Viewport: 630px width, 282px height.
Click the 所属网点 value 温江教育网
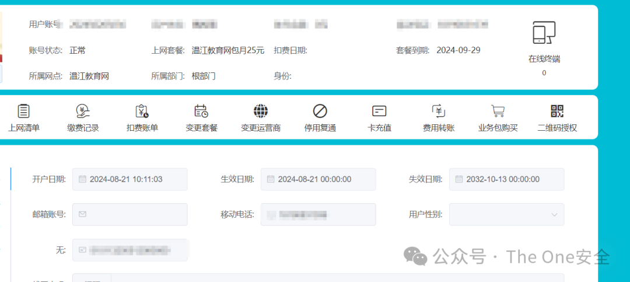[x=89, y=76]
